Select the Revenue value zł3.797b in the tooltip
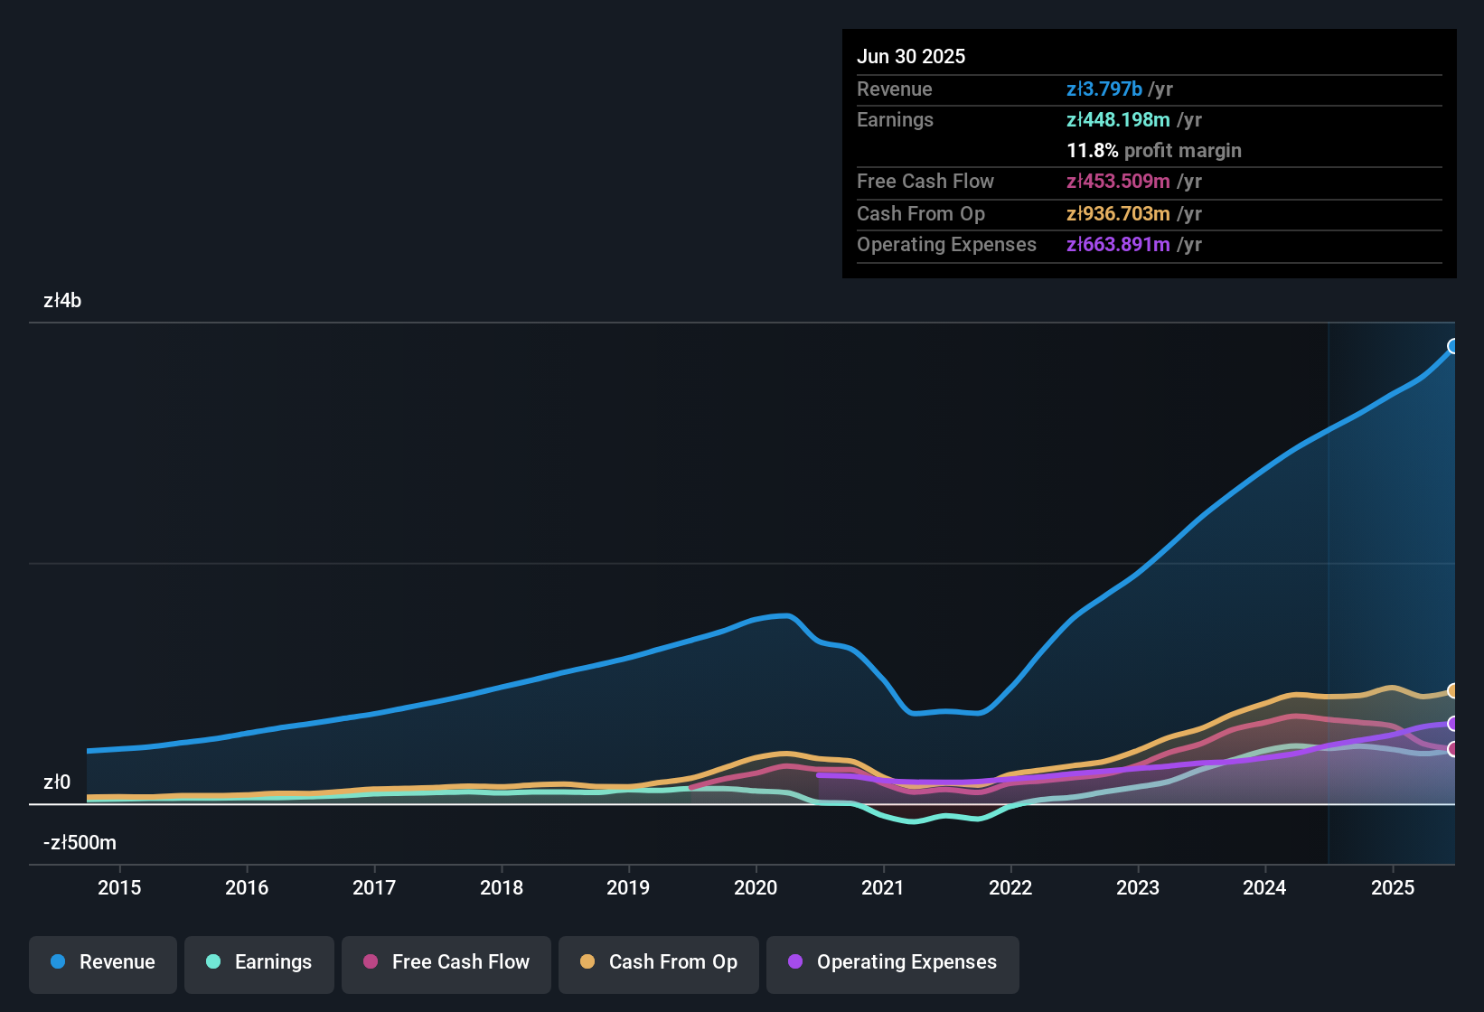 pos(1104,89)
